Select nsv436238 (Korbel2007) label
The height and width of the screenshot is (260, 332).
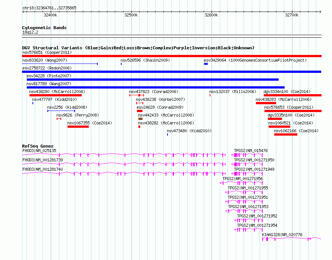(x=160, y=99)
